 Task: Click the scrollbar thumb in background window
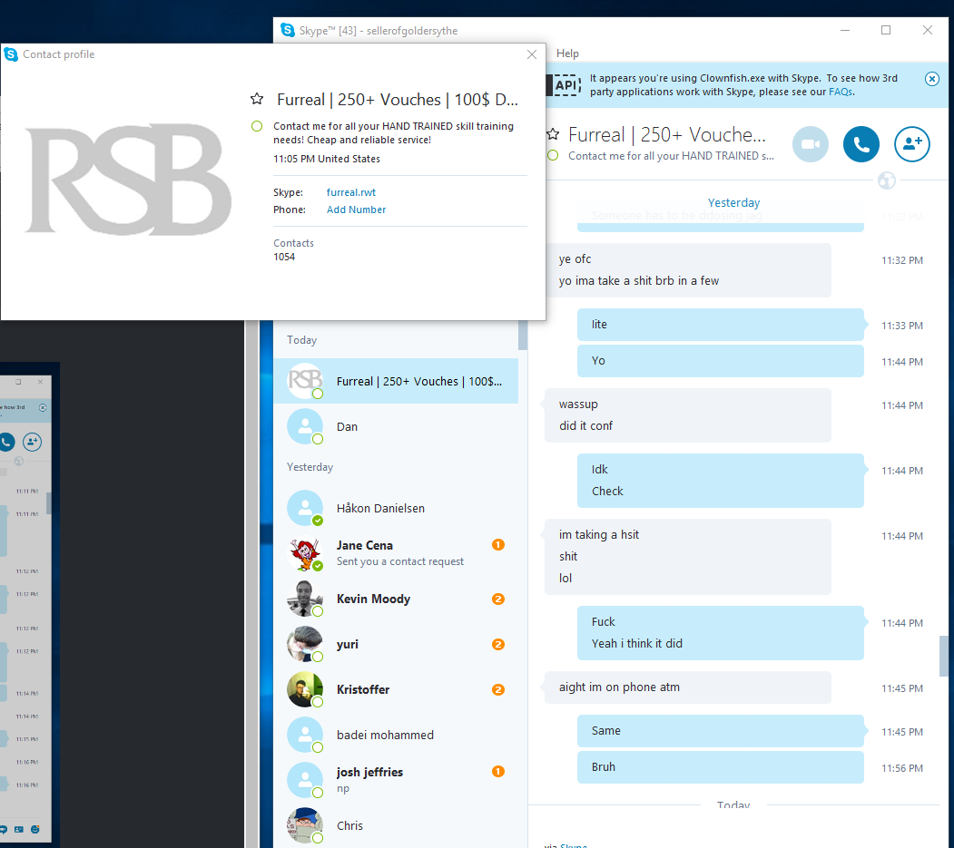49,503
